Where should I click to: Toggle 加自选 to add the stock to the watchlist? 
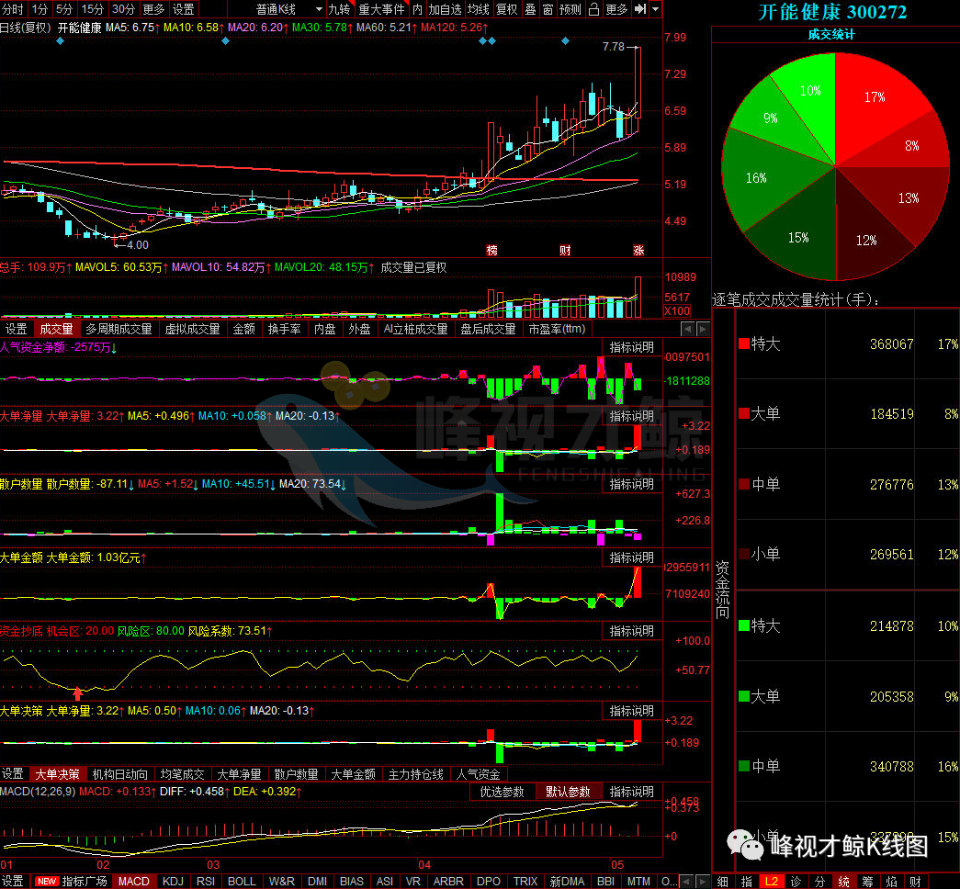[445, 9]
